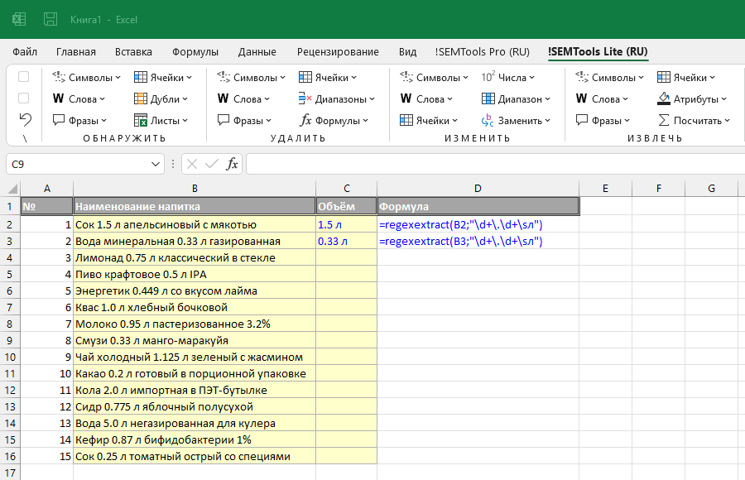745x480 pixels.
Task: Open Фразы in the УДАЛИТЬ group
Action: click(244, 120)
